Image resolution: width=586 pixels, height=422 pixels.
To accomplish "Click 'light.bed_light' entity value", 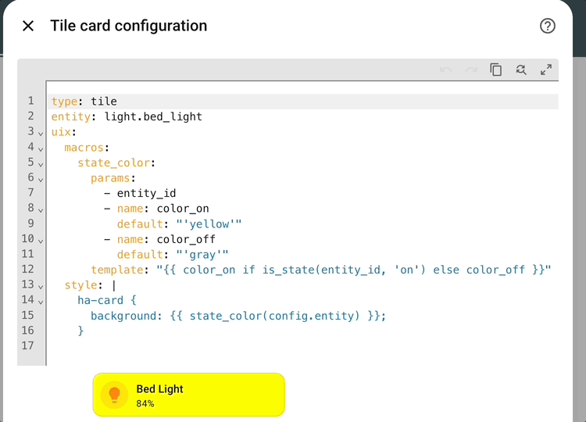I will tap(153, 116).
